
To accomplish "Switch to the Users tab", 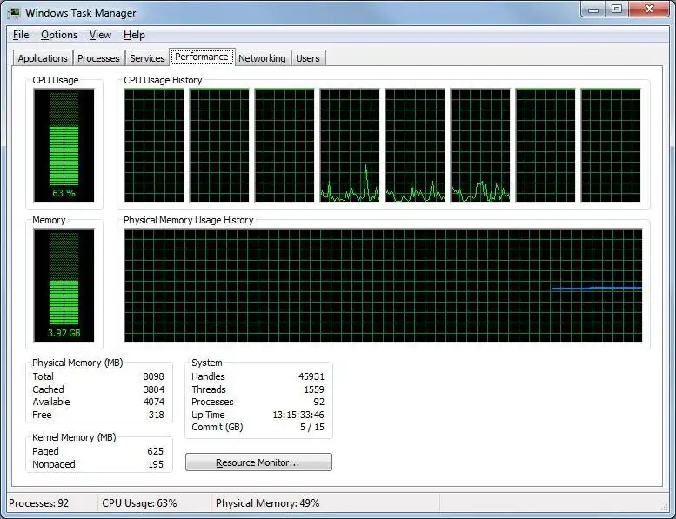I will [308, 58].
